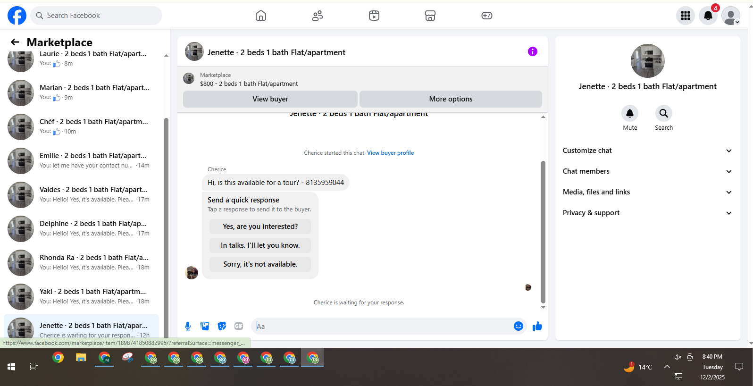Screen dimensions: 753x386
Task: Open the Yaki 2 beds 1 bath conversation
Action: pos(81,296)
